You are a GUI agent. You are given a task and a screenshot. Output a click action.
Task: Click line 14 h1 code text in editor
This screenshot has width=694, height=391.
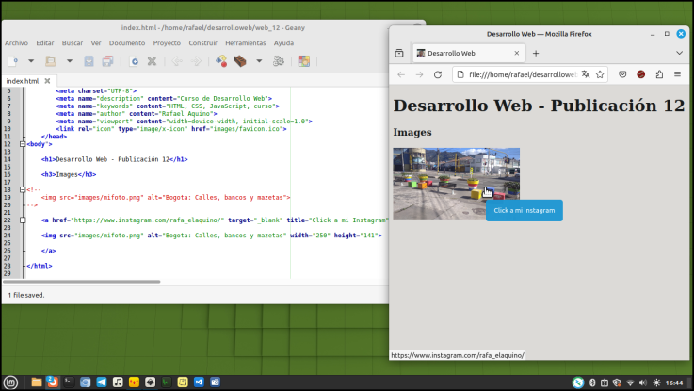tap(115, 159)
